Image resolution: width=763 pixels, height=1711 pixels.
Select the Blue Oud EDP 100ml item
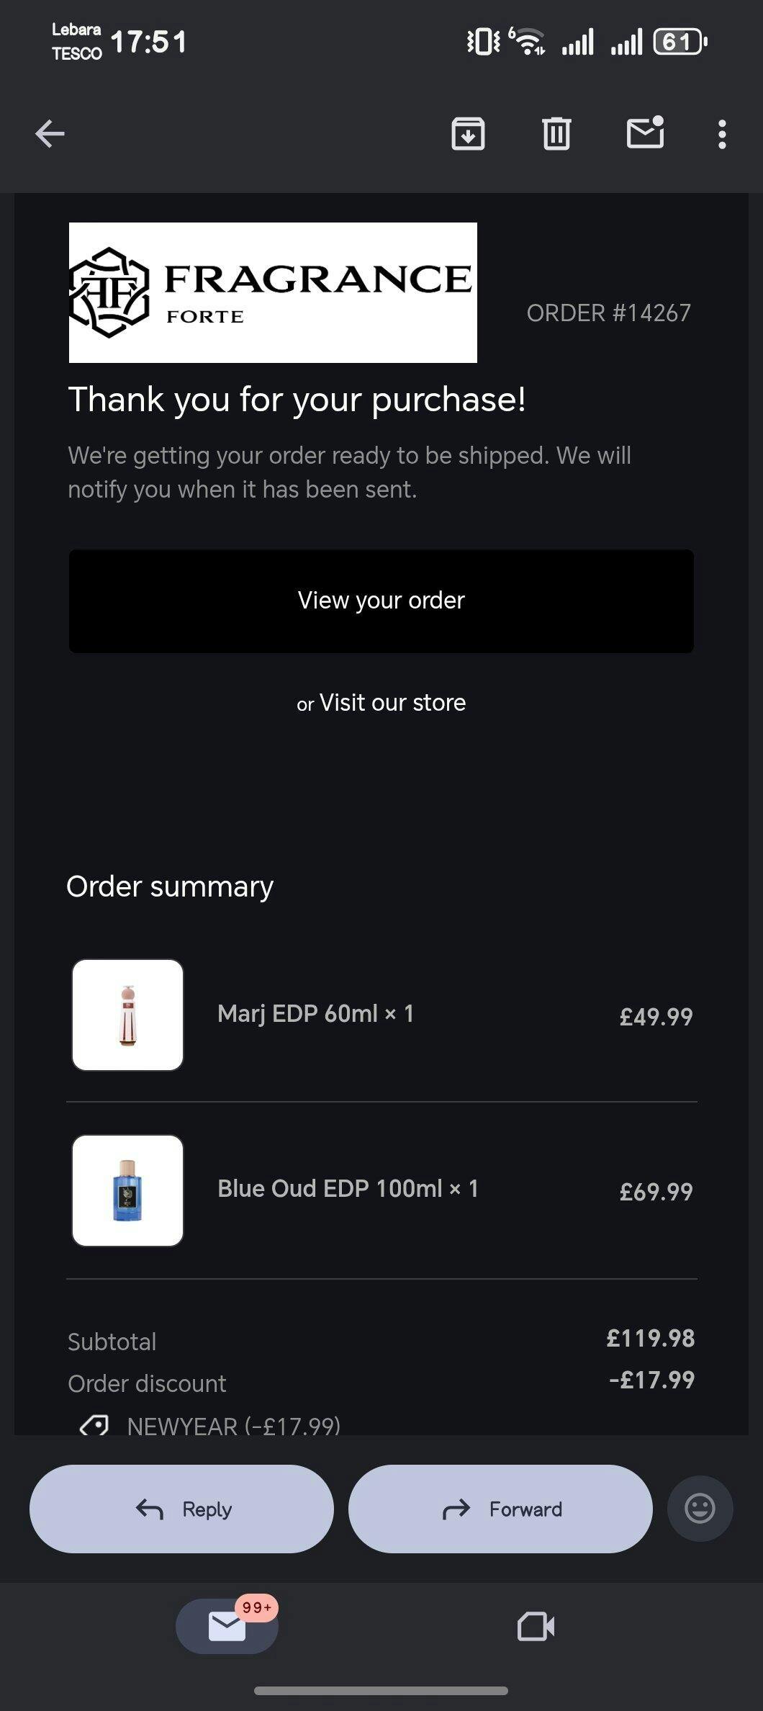coord(348,1189)
